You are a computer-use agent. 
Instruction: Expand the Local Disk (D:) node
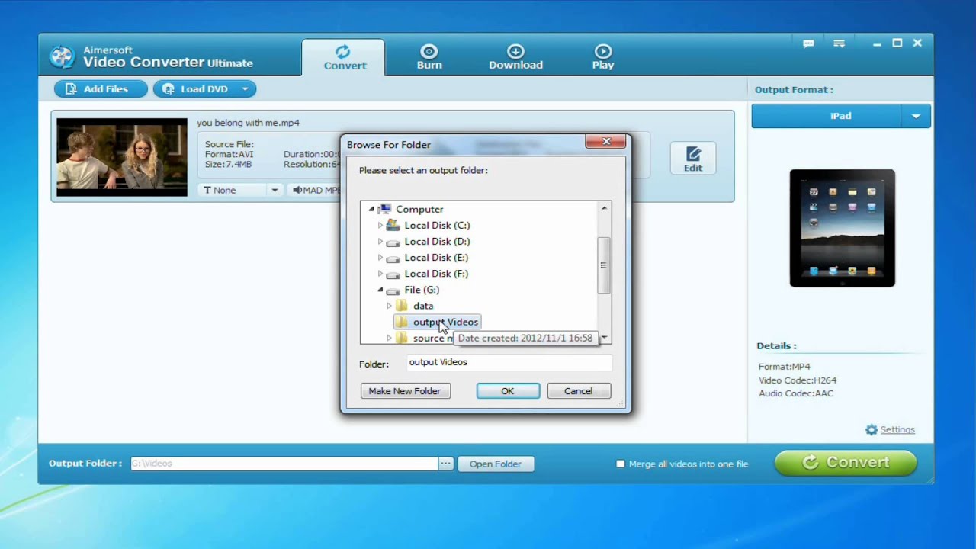pyautogui.click(x=380, y=242)
